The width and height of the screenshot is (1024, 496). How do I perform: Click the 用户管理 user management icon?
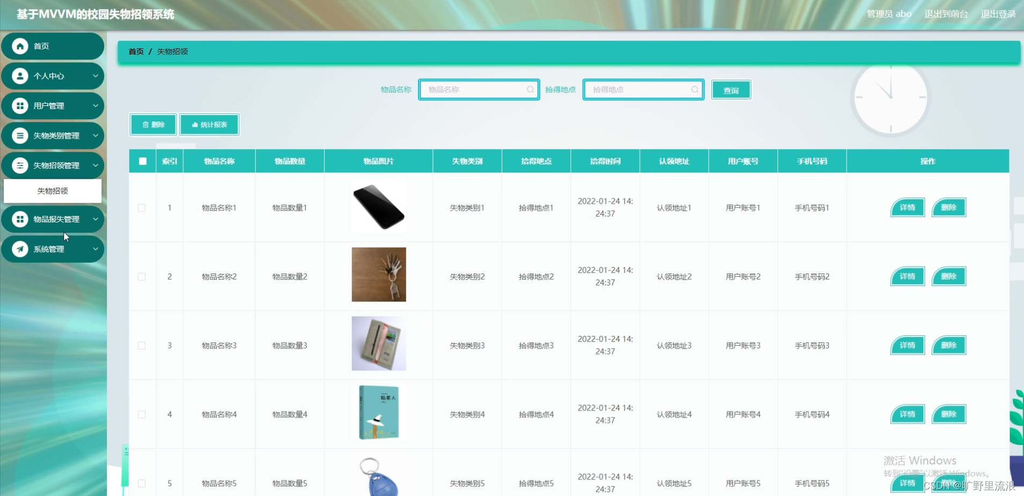20,106
